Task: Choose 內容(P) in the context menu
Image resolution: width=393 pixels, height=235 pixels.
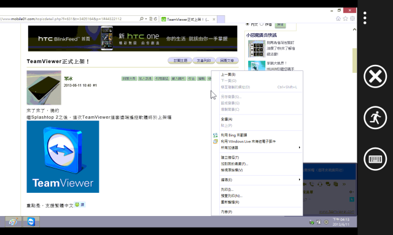Action: click(x=257, y=212)
